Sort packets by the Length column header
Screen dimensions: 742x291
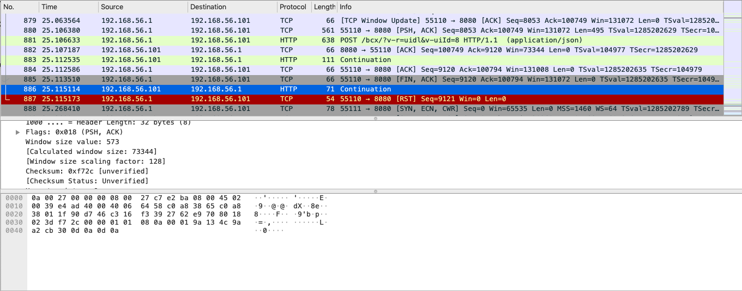pyautogui.click(x=324, y=7)
